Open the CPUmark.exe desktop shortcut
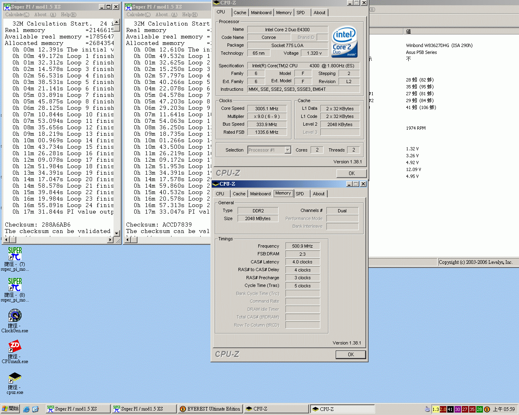The width and height of the screenshot is (519, 415). click(x=15, y=351)
